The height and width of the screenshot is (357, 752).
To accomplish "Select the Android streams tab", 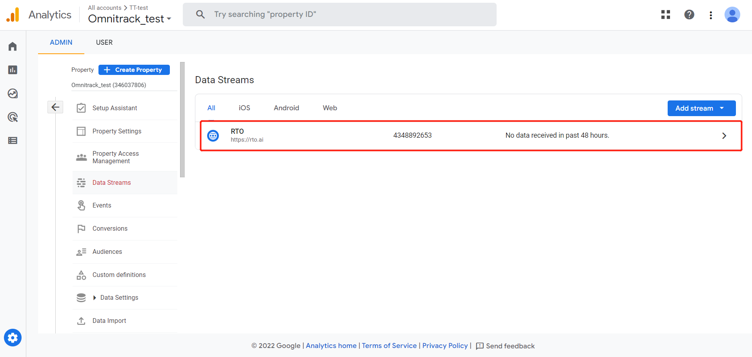I will 286,108.
